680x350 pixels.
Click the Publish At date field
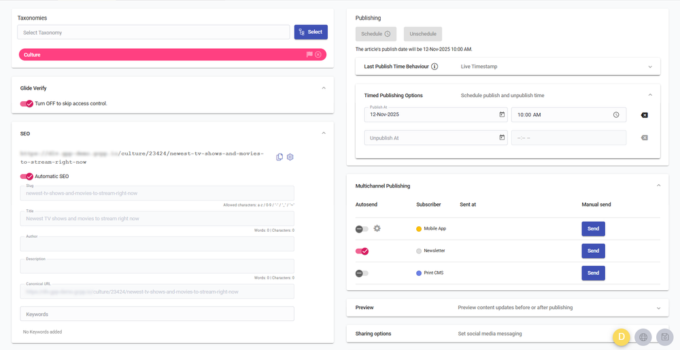click(436, 115)
